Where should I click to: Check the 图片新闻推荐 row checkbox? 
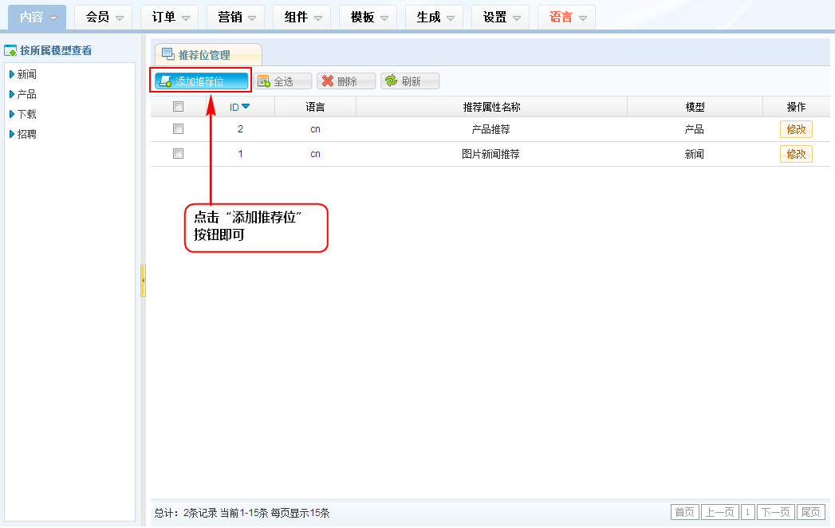179,154
